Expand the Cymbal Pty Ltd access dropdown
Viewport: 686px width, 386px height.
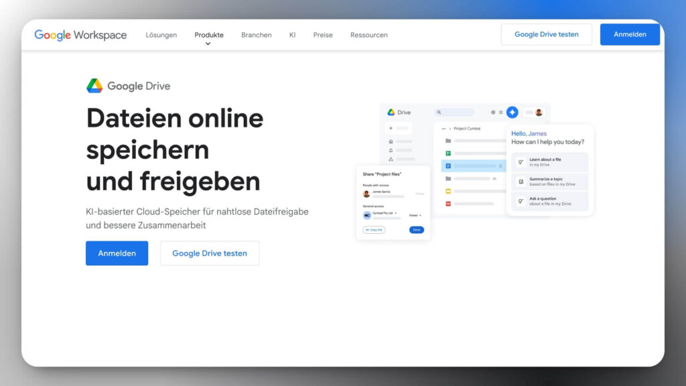pos(385,213)
